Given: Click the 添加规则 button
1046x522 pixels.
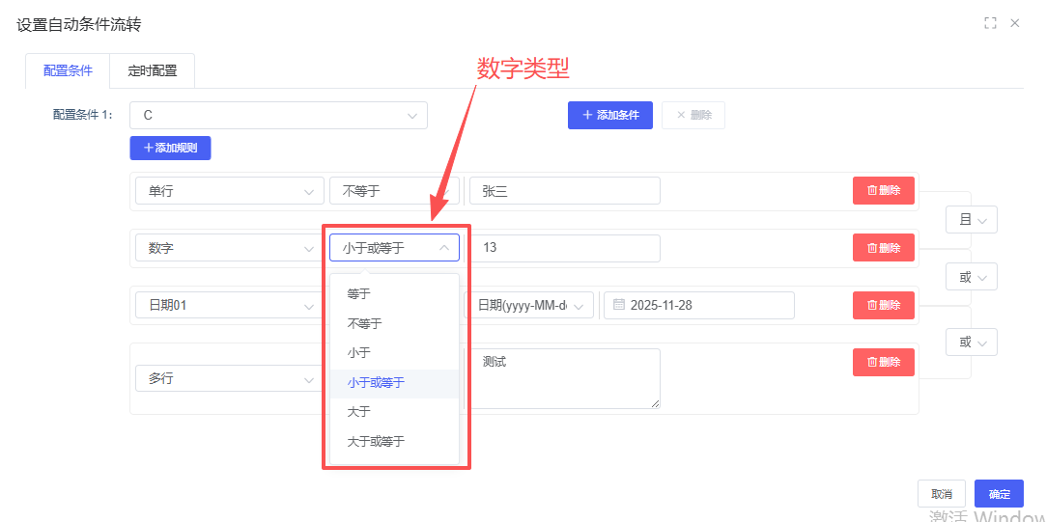Looking at the screenshot, I should coord(170,148).
